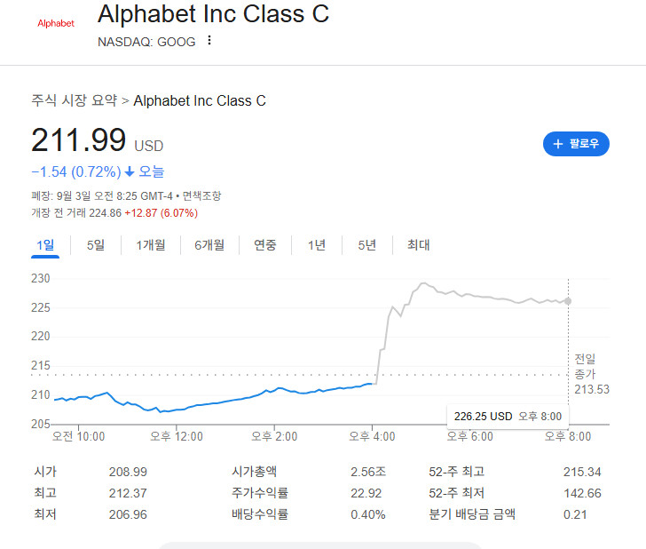Click the gray end-point marker on the chart
The image size is (646, 549).
click(568, 301)
